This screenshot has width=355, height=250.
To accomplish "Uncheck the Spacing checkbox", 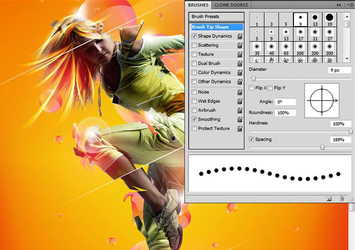I will [x=251, y=139].
